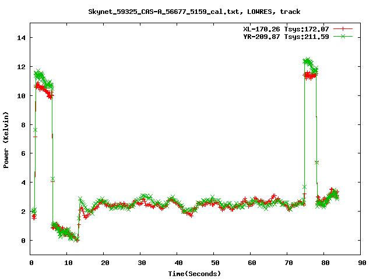Click y-axis tick label 8
The width and height of the screenshot is (373, 279).
tap(23, 125)
